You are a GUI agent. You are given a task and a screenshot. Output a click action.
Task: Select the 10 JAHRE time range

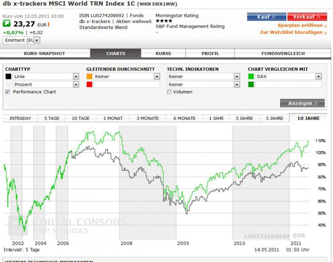(308, 118)
